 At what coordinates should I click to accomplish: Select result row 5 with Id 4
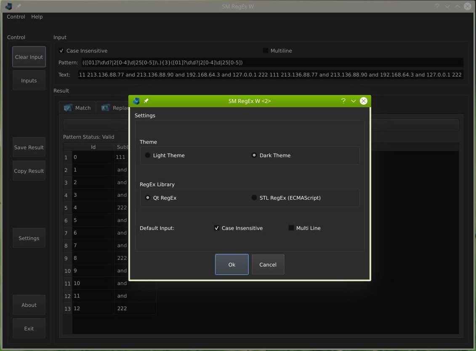coord(93,208)
